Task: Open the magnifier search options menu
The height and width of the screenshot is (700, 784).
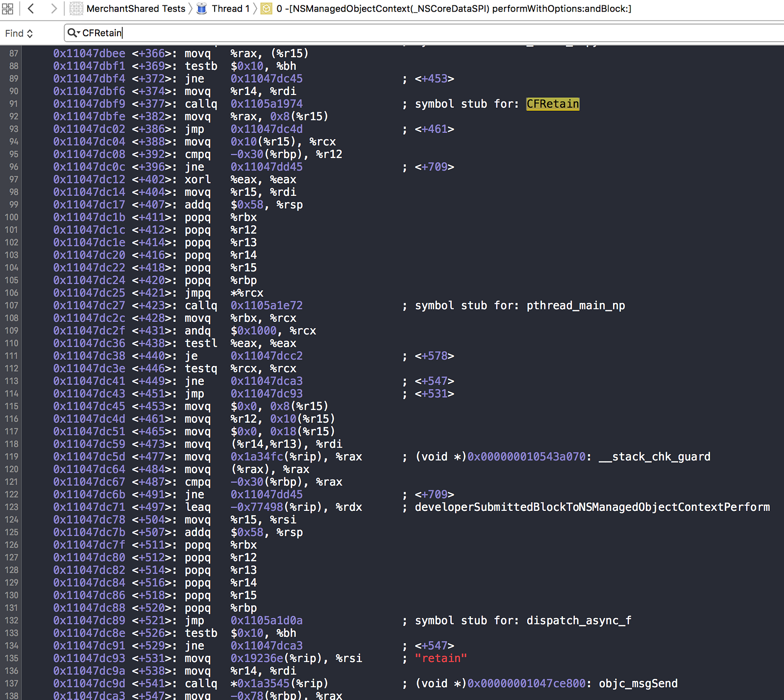Action: click(x=73, y=33)
